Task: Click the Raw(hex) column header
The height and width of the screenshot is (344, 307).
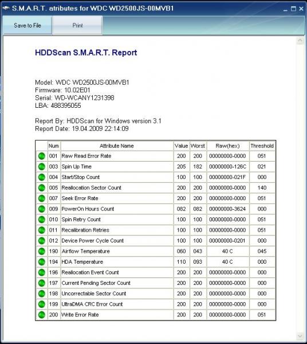Action: coord(228,146)
